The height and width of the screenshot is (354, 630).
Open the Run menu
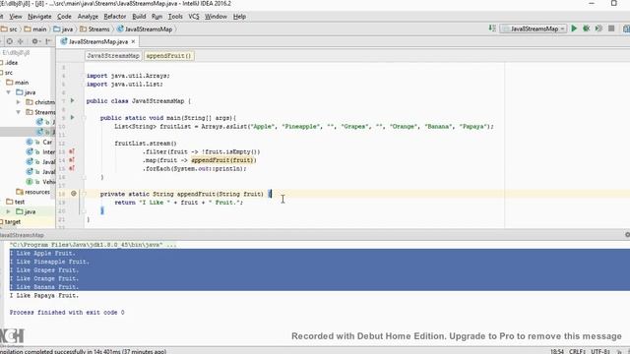point(157,17)
